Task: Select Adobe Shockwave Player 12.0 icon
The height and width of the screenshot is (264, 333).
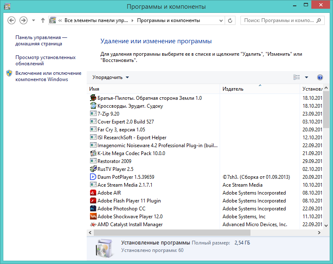Action: (93, 216)
